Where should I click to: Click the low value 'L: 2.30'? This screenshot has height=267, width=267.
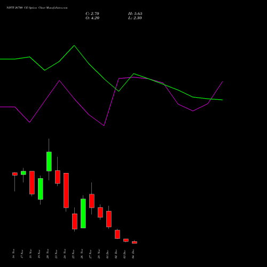pos(135,18)
